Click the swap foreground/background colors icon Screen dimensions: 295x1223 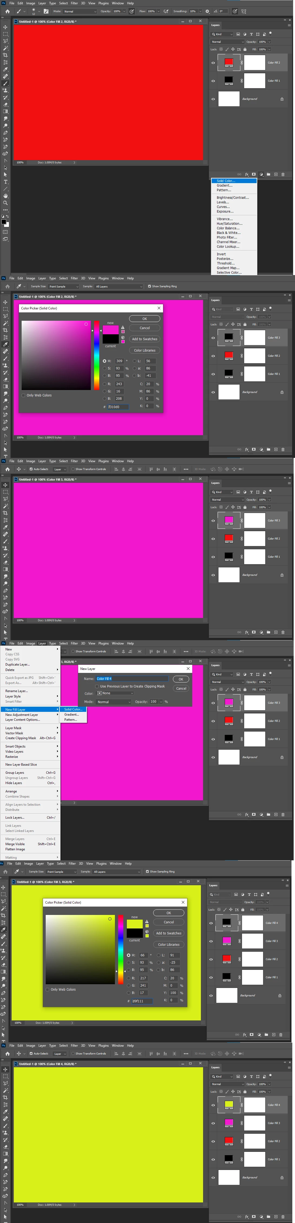pyautogui.click(x=7, y=216)
